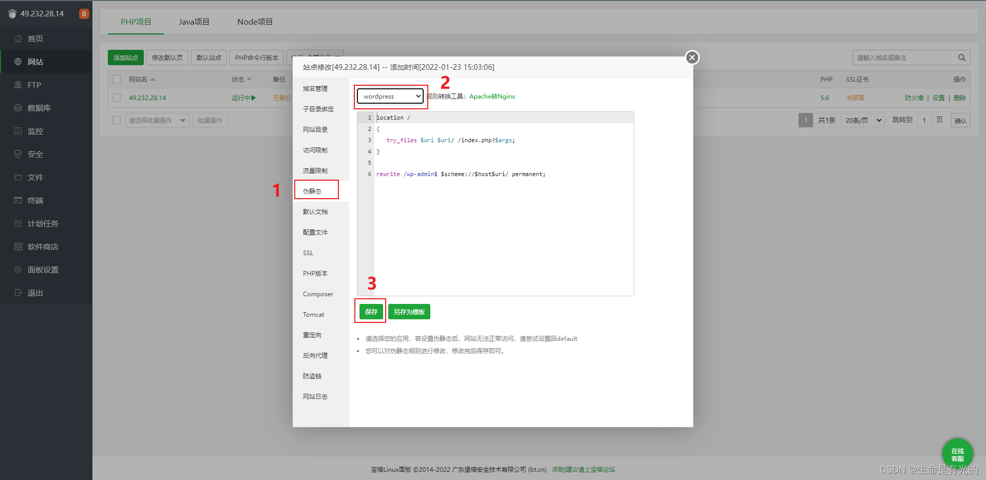The height and width of the screenshot is (480, 986).
Task: Click the terminal icon beside 终端
Action: [18, 200]
